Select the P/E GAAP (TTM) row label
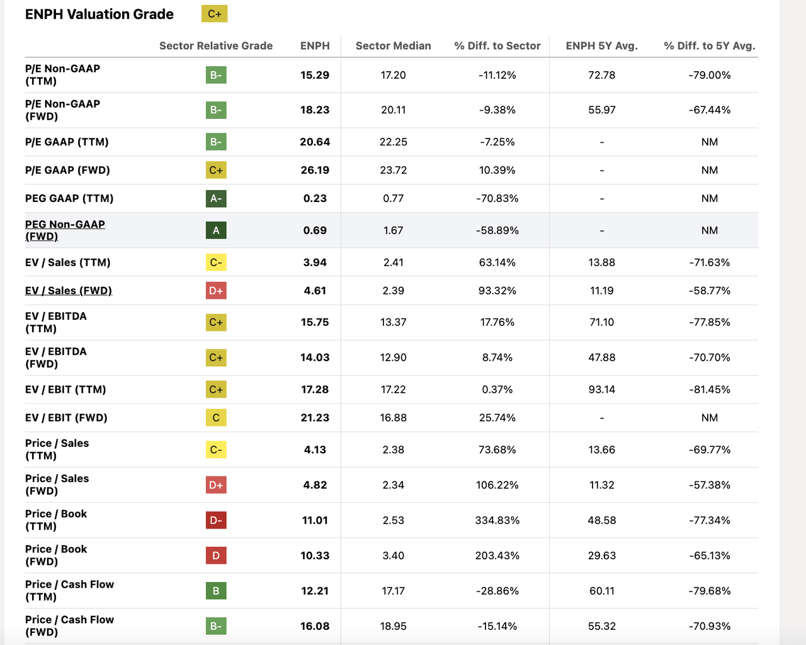806x645 pixels. [x=67, y=142]
